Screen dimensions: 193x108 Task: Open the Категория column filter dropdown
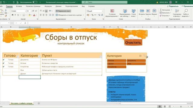pos(39,57)
